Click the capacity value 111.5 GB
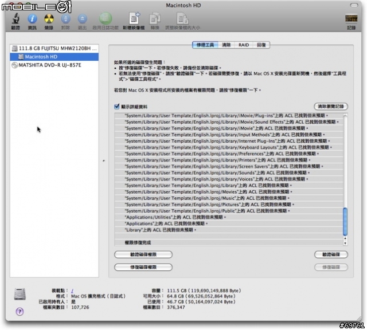Image resolution: width=367 pixels, height=330 pixels. pyautogui.click(x=204, y=290)
